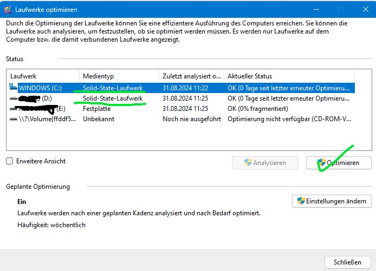Click Aktueller Status column header

[289, 76]
